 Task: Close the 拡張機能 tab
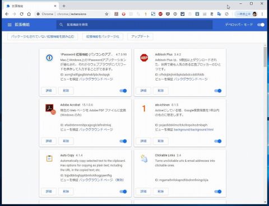(55, 6)
